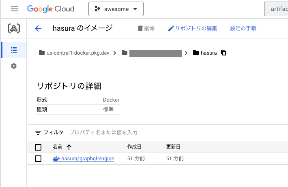The image size is (288, 187).
Task: Copy the repository path with copy icon
Action: click(x=224, y=53)
